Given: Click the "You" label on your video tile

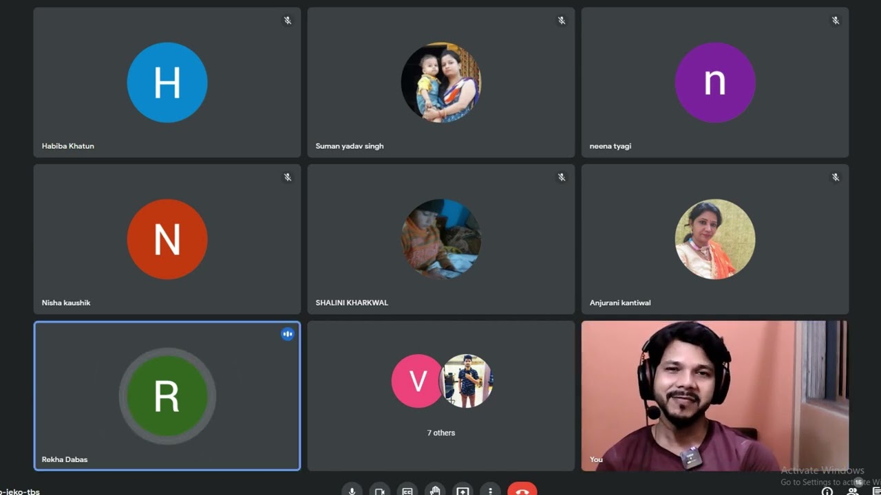Looking at the screenshot, I should (596, 459).
